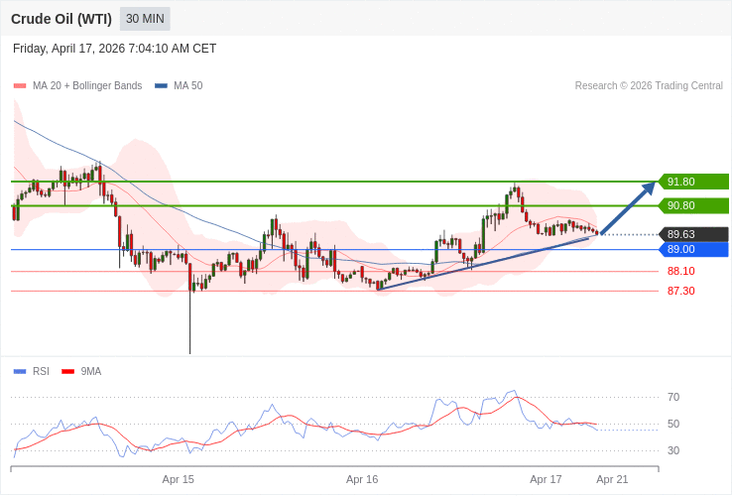The image size is (732, 496).
Task: Click the Apr 21 date axis marker
Action: [x=612, y=479]
